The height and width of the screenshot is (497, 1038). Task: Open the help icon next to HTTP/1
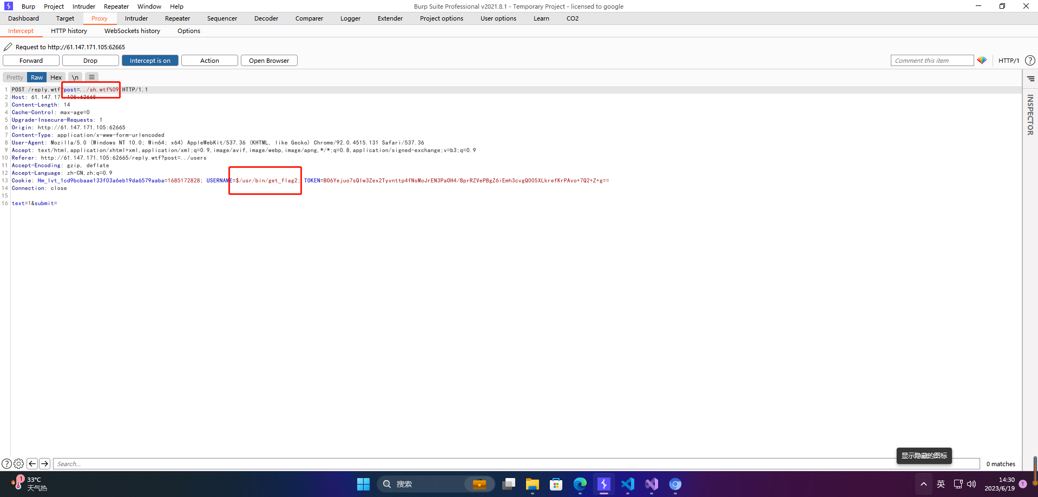coord(1030,61)
